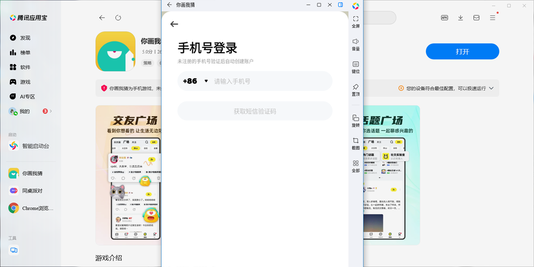Screen dimensions: 534x267
Task: Click the 策略 tag
Action: pyautogui.click(x=147, y=63)
